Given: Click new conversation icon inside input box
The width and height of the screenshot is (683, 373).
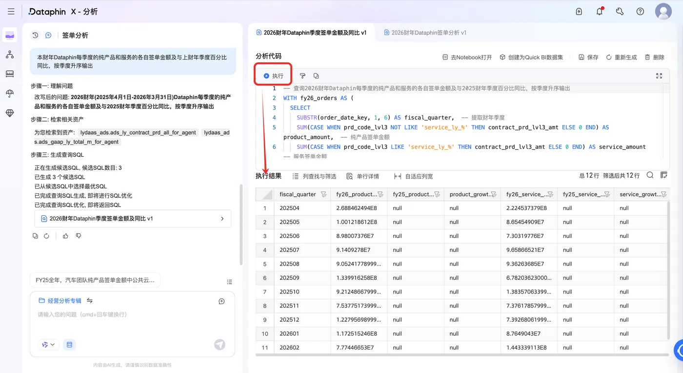Looking at the screenshot, I should [x=221, y=301].
